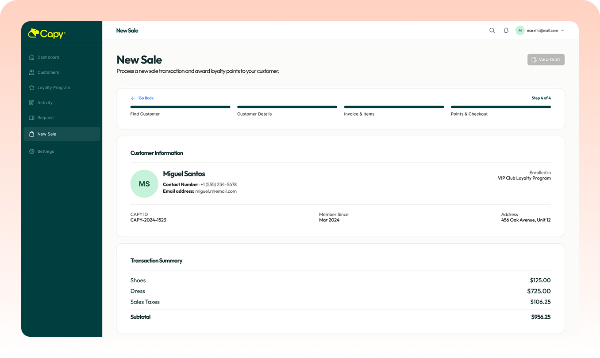The width and height of the screenshot is (600, 358).
Task: Click the user avatar chevron menu
Action: point(562,30)
